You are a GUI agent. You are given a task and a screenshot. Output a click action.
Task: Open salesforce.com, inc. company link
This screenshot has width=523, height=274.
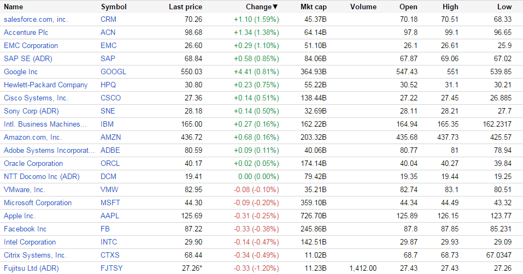(36, 19)
